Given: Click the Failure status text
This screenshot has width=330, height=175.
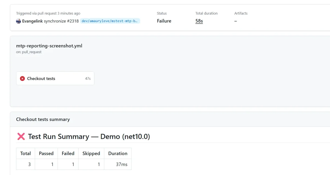Looking at the screenshot, I should [x=164, y=21].
